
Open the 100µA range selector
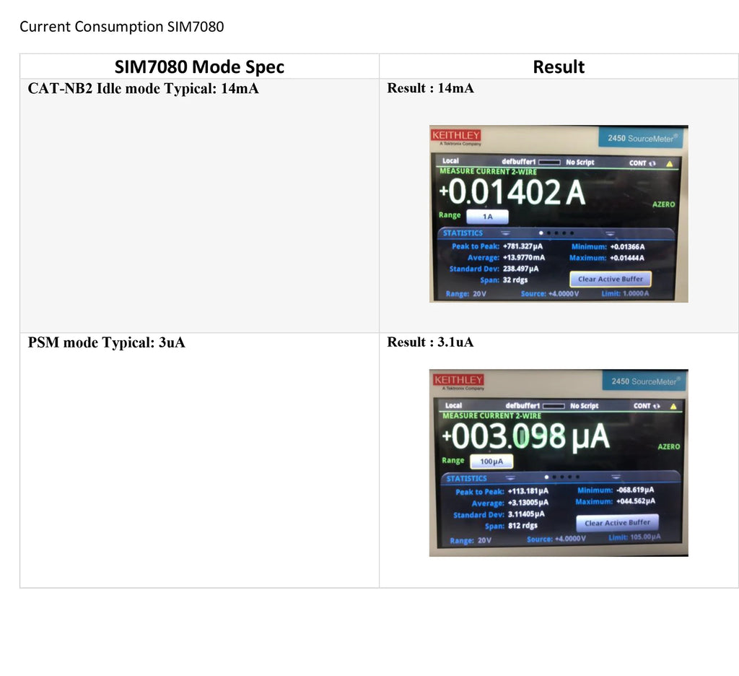click(491, 461)
